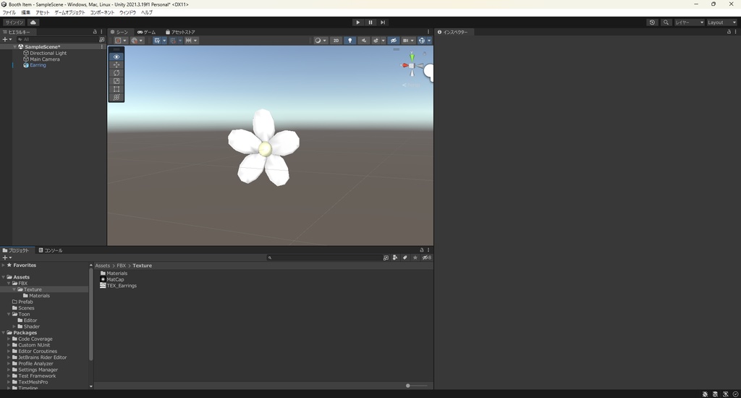Screen dimensions: 741x398
Task: Open the Inspector three-dot options menu
Action: (x=735, y=32)
